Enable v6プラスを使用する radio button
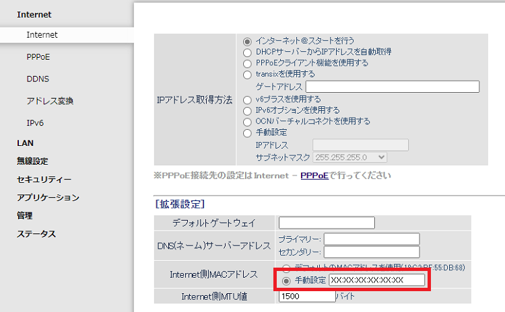 click(247, 100)
